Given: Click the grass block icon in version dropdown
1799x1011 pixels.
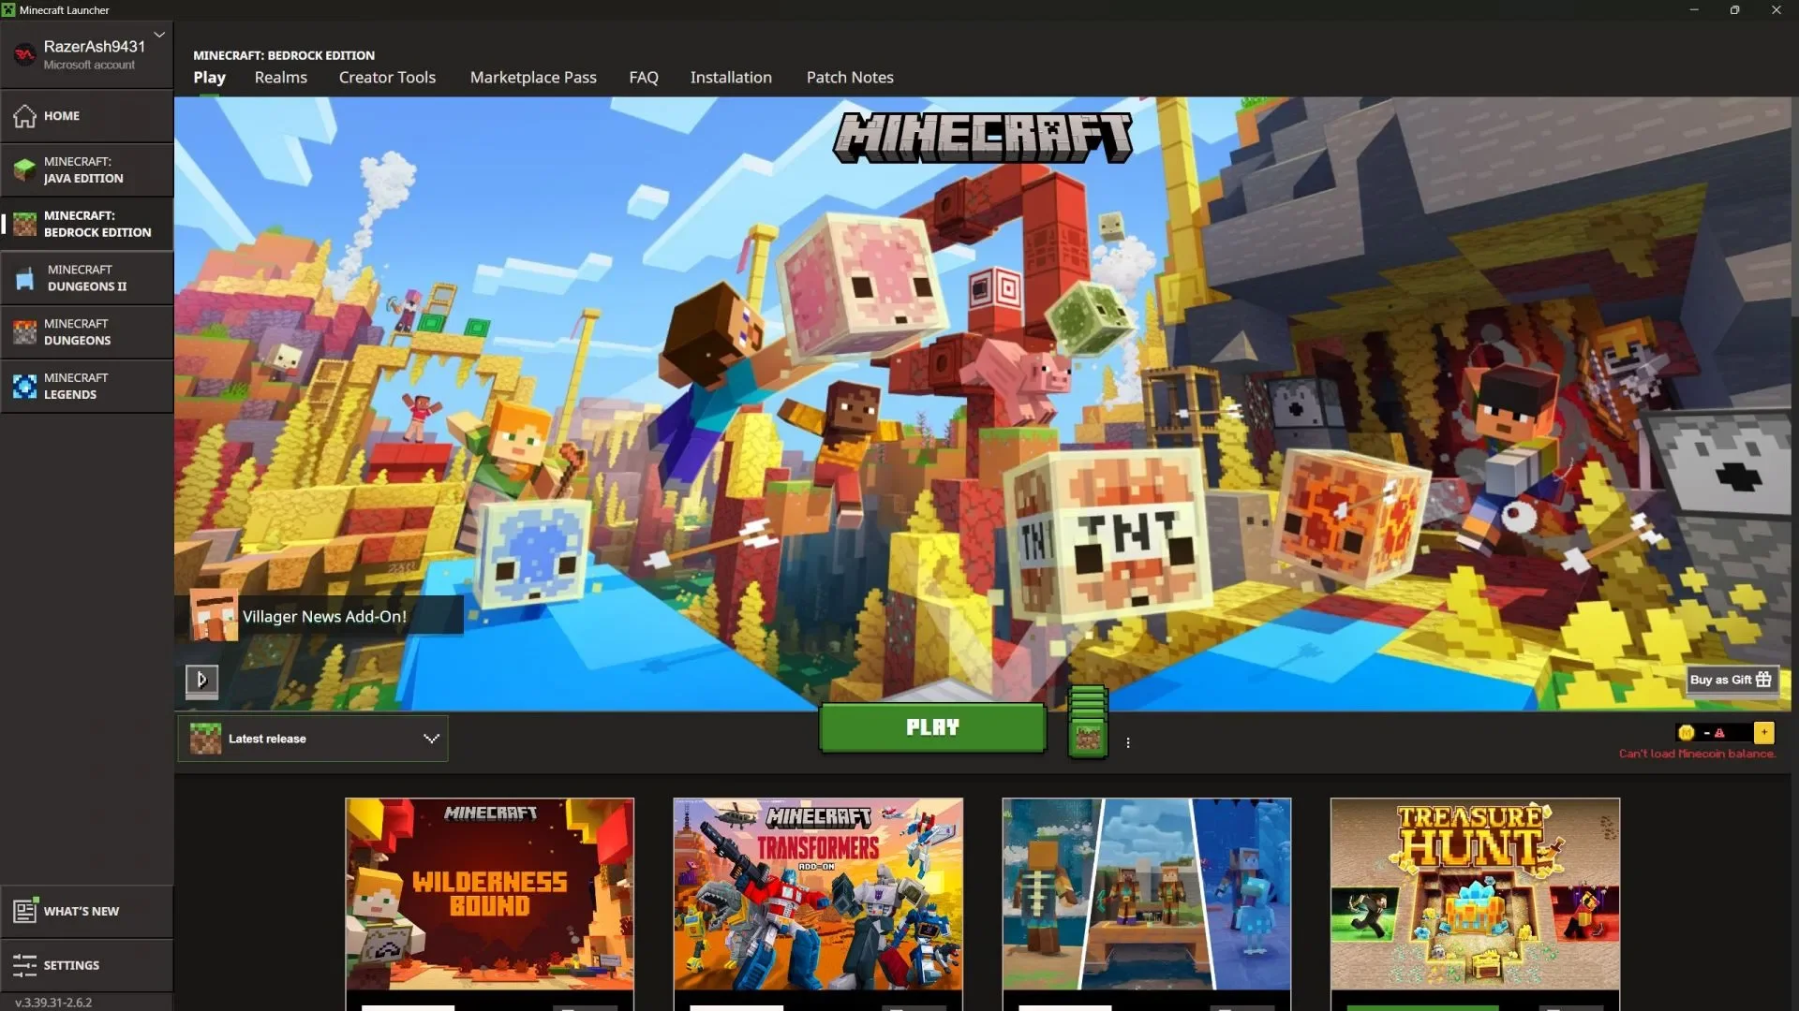Looking at the screenshot, I should click(205, 739).
